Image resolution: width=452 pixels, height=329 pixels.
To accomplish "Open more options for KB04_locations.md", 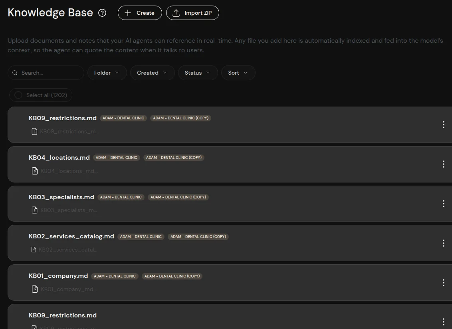I will point(443,164).
